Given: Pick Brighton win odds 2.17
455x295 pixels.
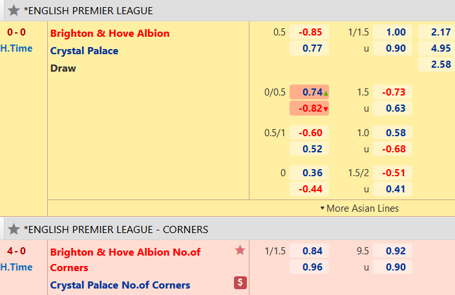Looking at the screenshot, I should (434, 32).
